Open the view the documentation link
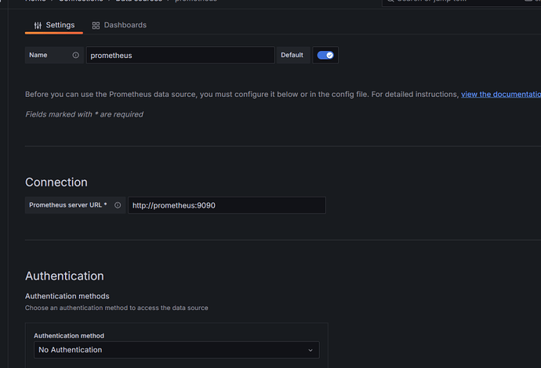 click(501, 95)
